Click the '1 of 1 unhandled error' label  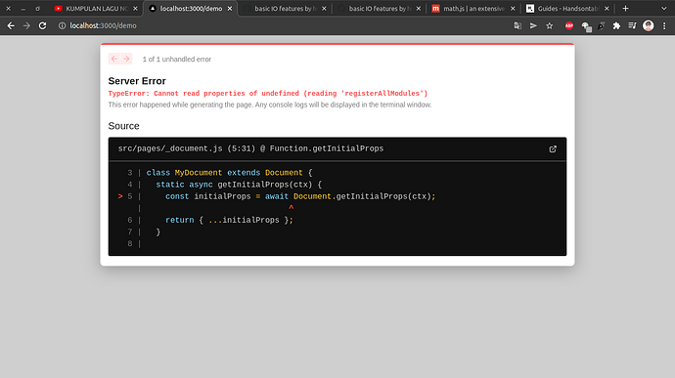(177, 60)
